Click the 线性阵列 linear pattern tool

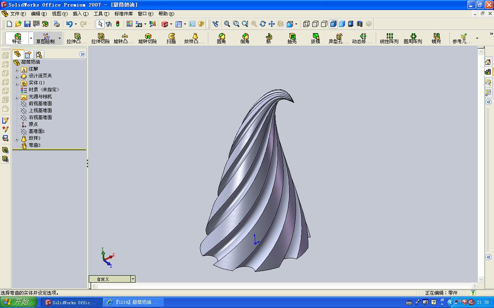tap(389, 38)
